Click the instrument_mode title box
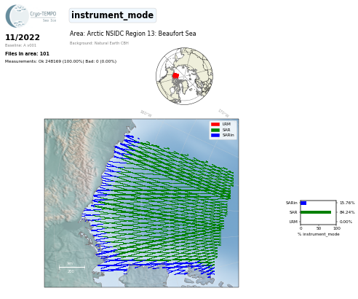This screenshot has height=299, width=358. (x=113, y=15)
